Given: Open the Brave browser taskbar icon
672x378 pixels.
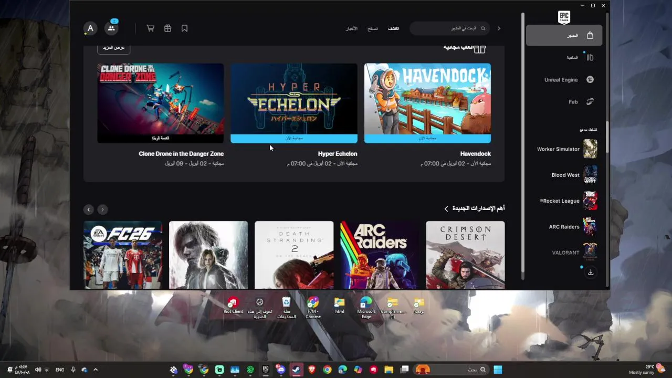Looking at the screenshot, I should pos(312,370).
